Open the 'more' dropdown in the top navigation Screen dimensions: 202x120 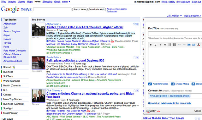click(x=66, y=2)
